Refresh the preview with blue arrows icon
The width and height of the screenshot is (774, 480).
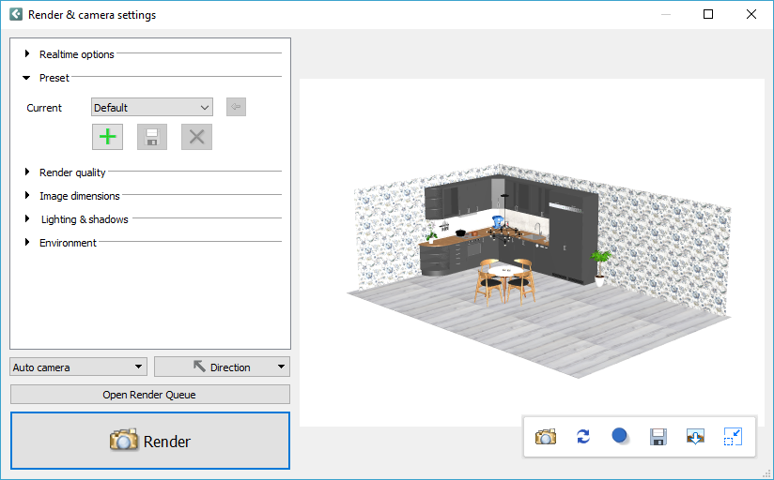(583, 436)
